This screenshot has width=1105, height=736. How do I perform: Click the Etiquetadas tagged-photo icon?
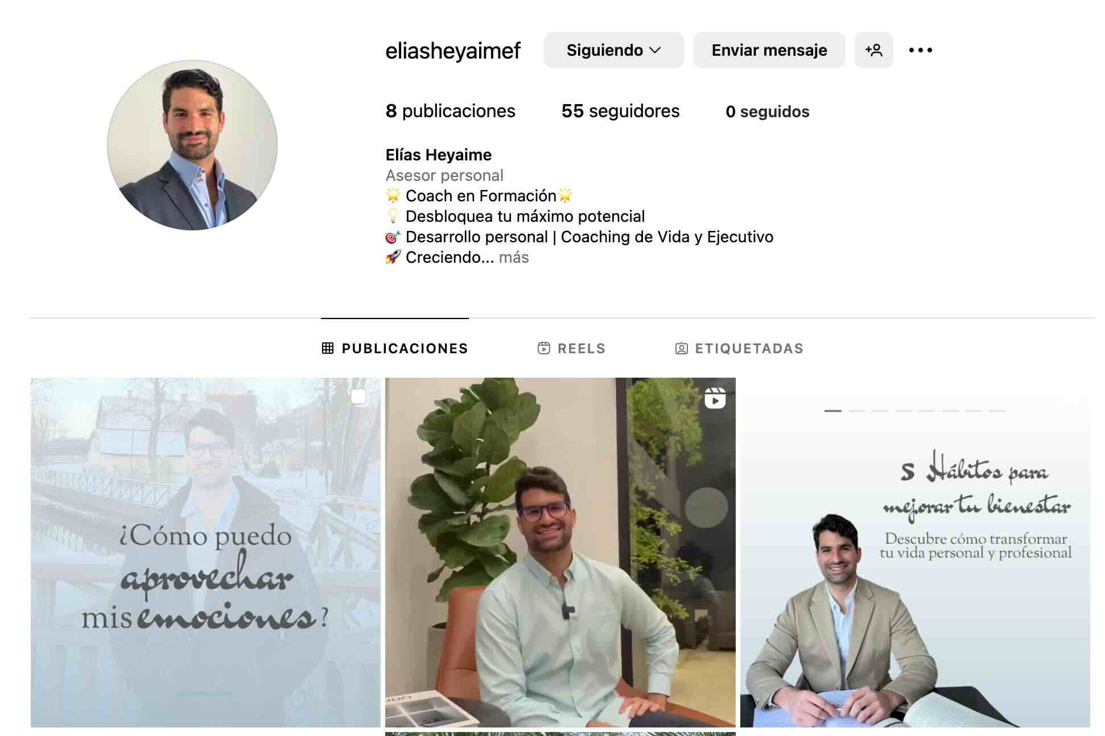point(681,348)
